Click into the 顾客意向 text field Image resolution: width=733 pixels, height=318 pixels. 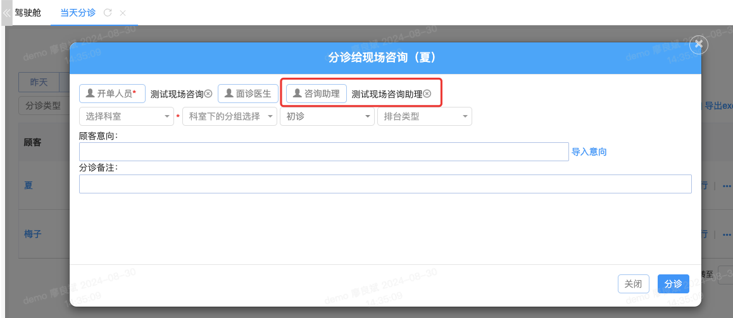(323, 152)
